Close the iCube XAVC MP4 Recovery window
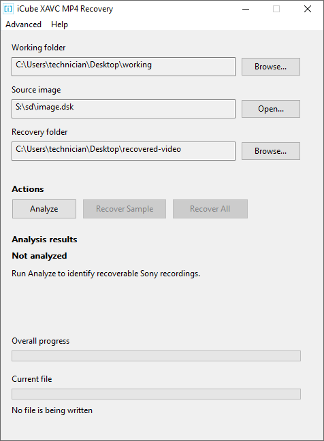 (308, 9)
